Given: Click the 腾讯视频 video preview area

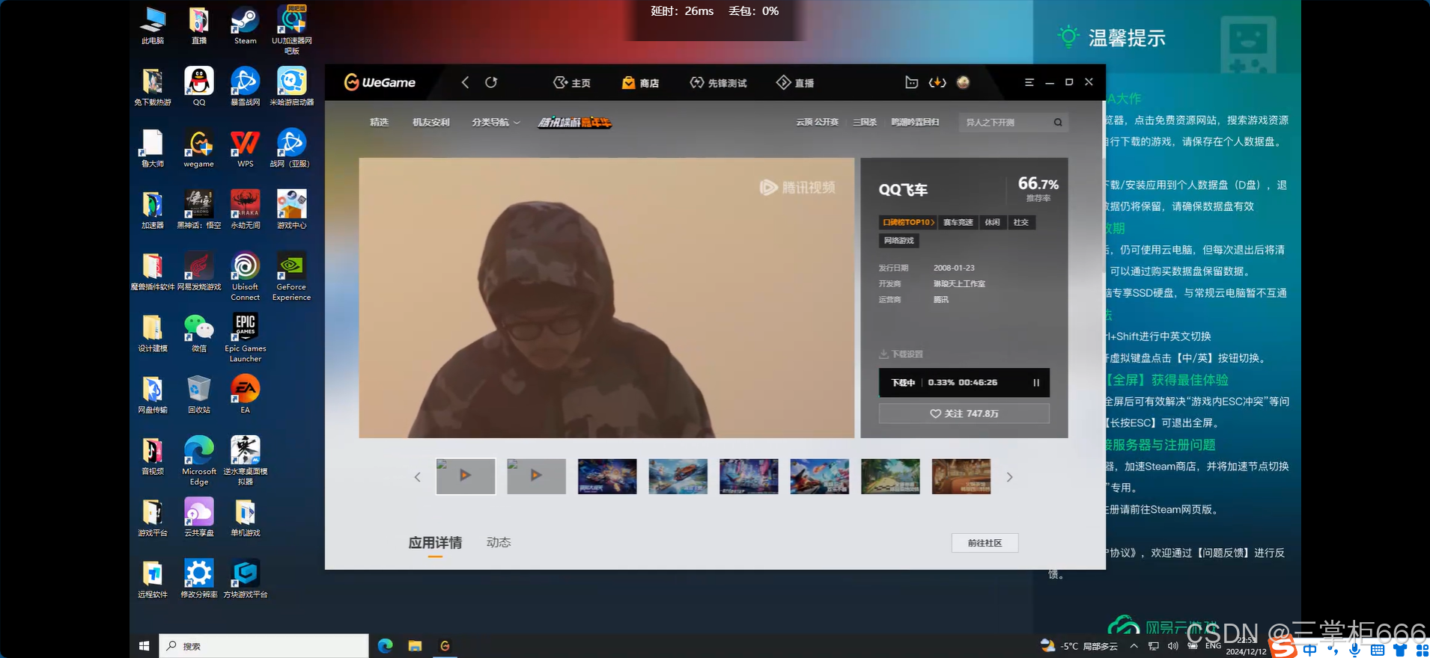Looking at the screenshot, I should 606,298.
